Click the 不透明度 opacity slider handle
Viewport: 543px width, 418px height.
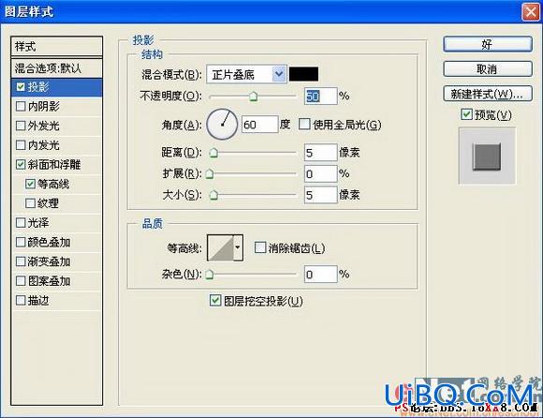click(254, 96)
